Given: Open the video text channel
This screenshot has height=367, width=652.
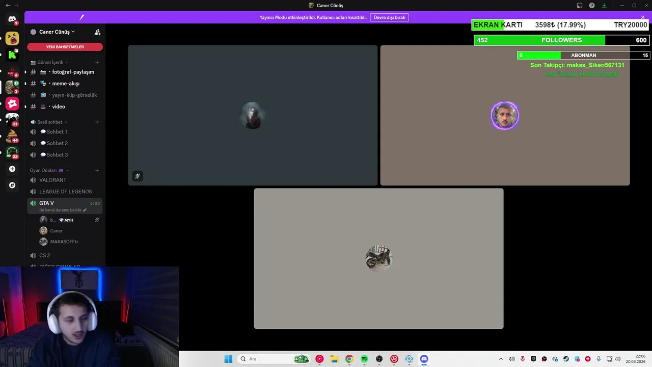Looking at the screenshot, I should pyautogui.click(x=65, y=107).
